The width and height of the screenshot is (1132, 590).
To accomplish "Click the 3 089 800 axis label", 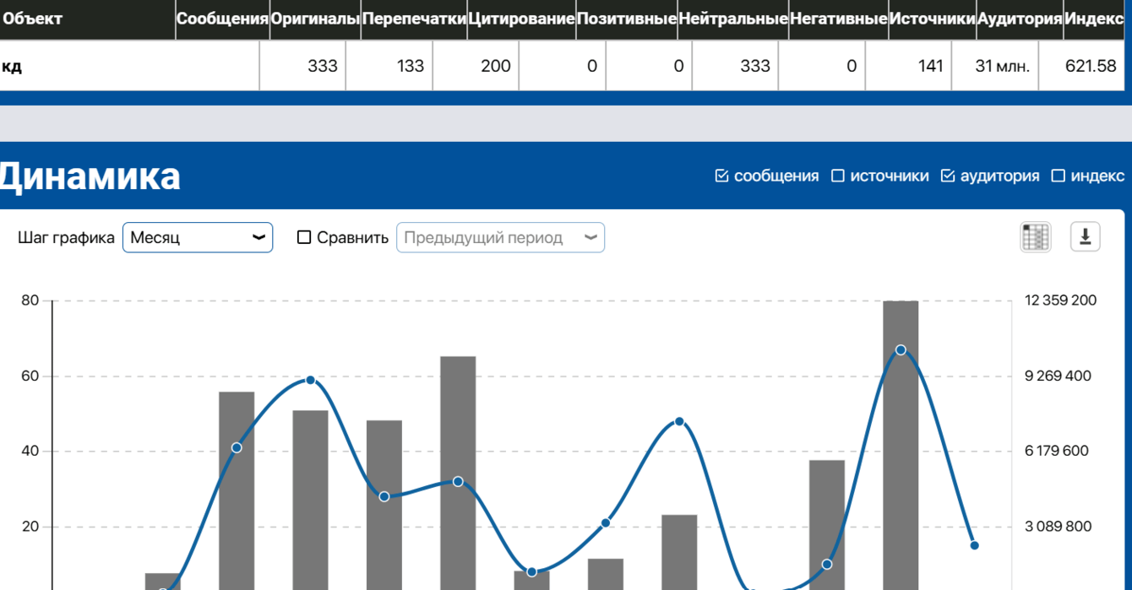I will click(1058, 526).
